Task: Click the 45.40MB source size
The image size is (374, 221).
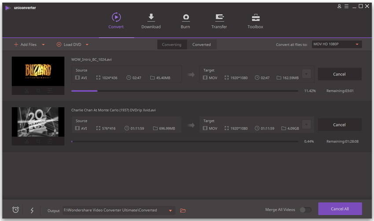Action: coord(163,78)
